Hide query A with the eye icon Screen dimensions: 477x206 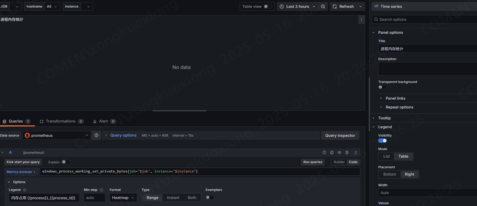[339, 153]
